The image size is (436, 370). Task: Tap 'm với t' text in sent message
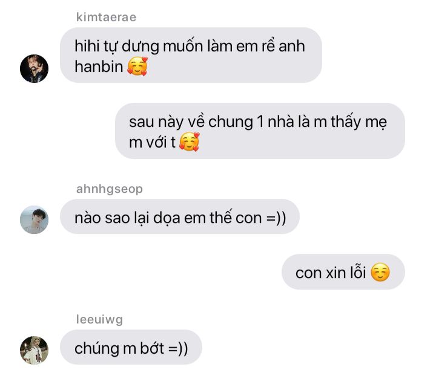153,143
